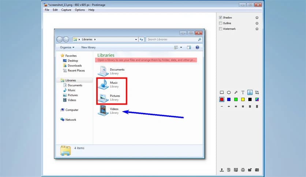
Task: Select the Ellipse drawing tool
Action: pyautogui.click(x=229, y=93)
